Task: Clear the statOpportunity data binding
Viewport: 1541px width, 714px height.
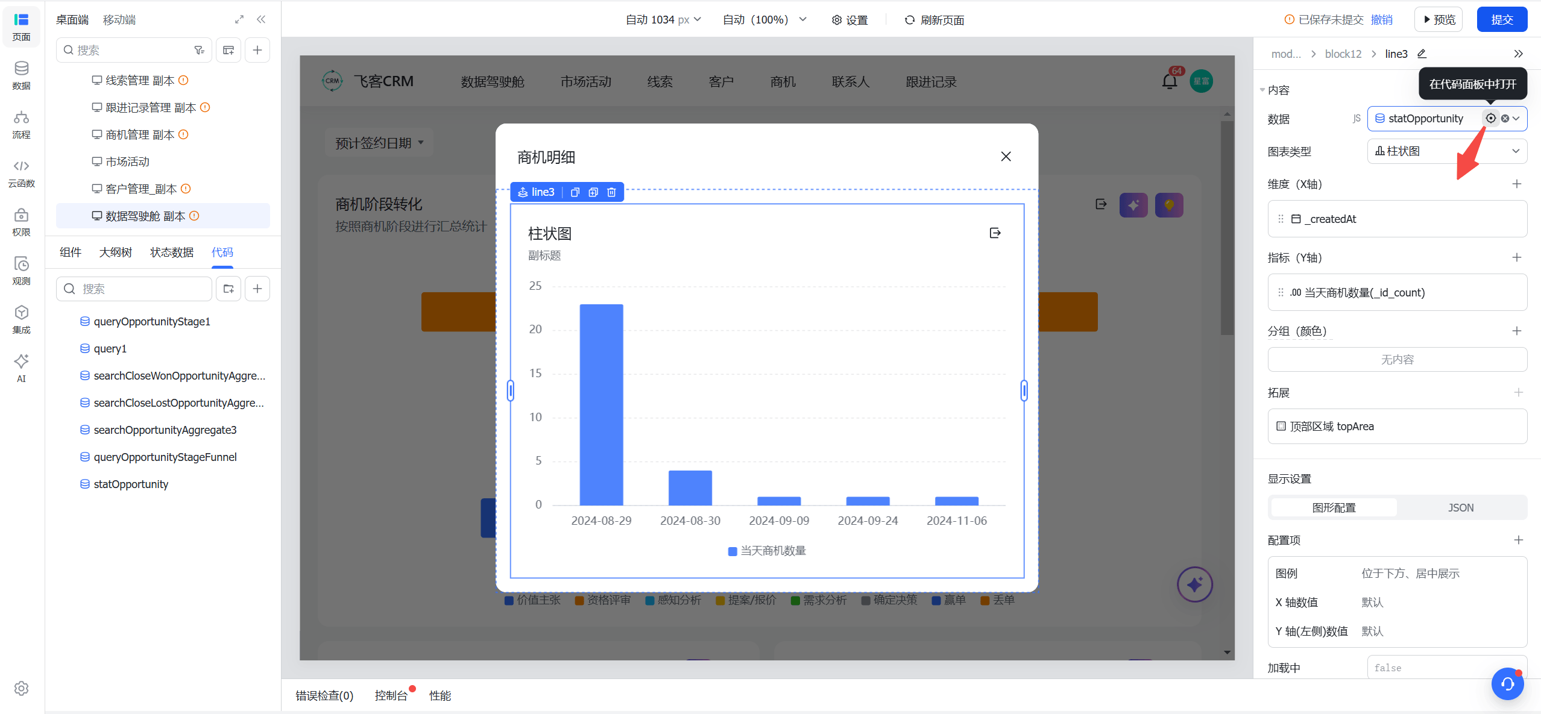Action: click(x=1505, y=119)
